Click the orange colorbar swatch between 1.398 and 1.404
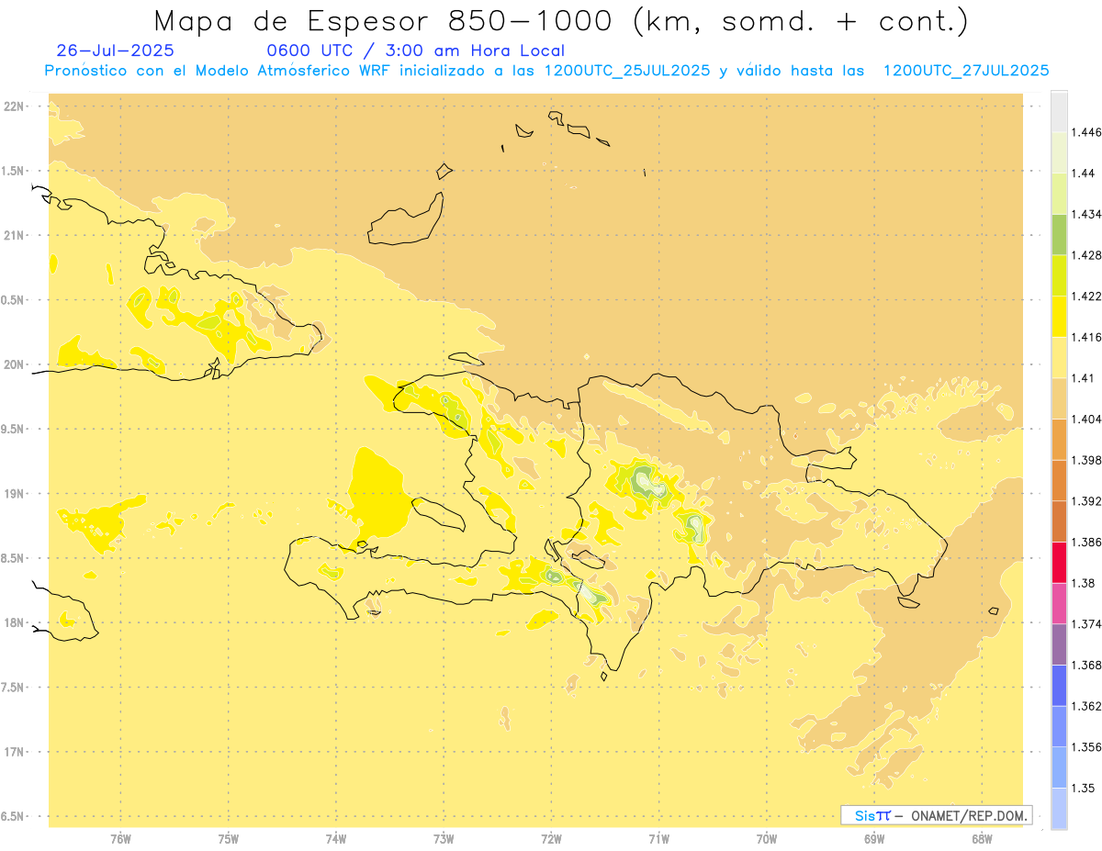1102x851 pixels. click(1059, 439)
